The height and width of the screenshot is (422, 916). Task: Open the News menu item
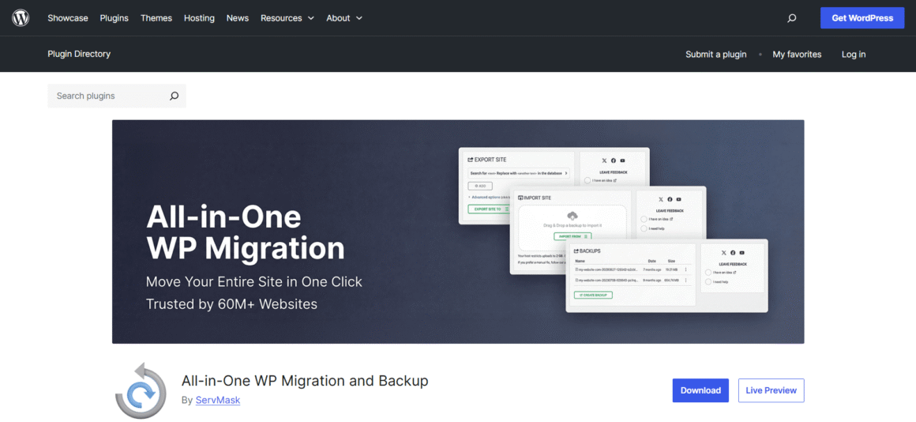pyautogui.click(x=238, y=18)
